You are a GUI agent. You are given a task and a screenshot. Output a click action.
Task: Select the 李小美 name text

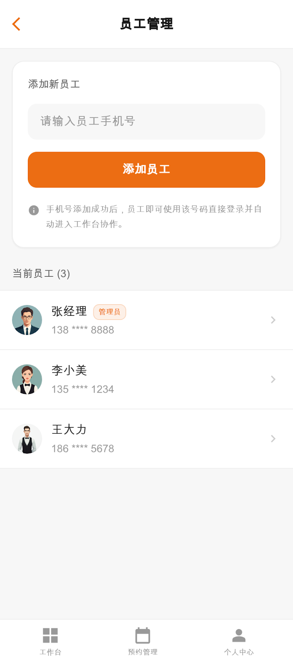tap(69, 370)
